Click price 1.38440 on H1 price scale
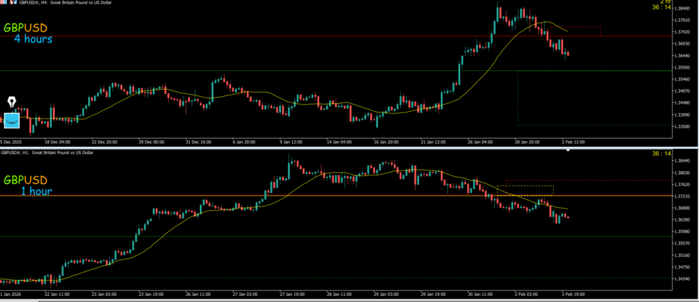This screenshot has height=302, width=699. pos(683,161)
